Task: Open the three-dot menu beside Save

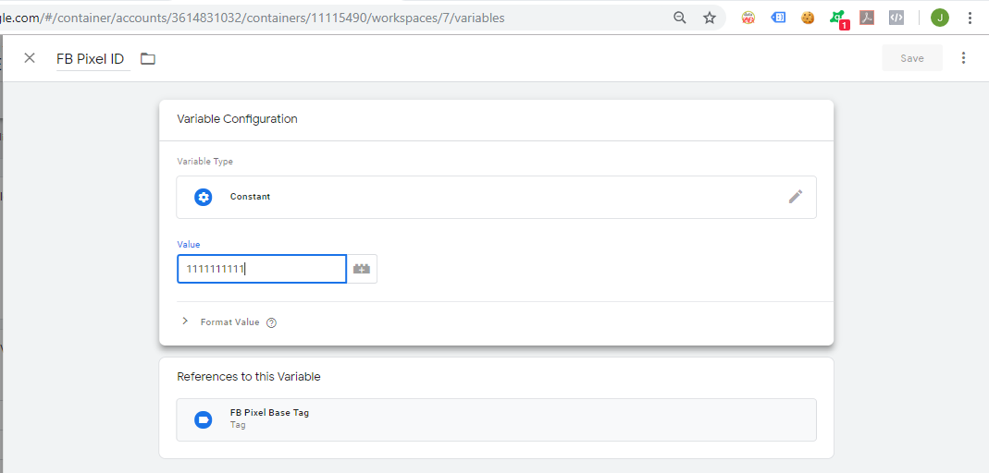Action: [963, 58]
